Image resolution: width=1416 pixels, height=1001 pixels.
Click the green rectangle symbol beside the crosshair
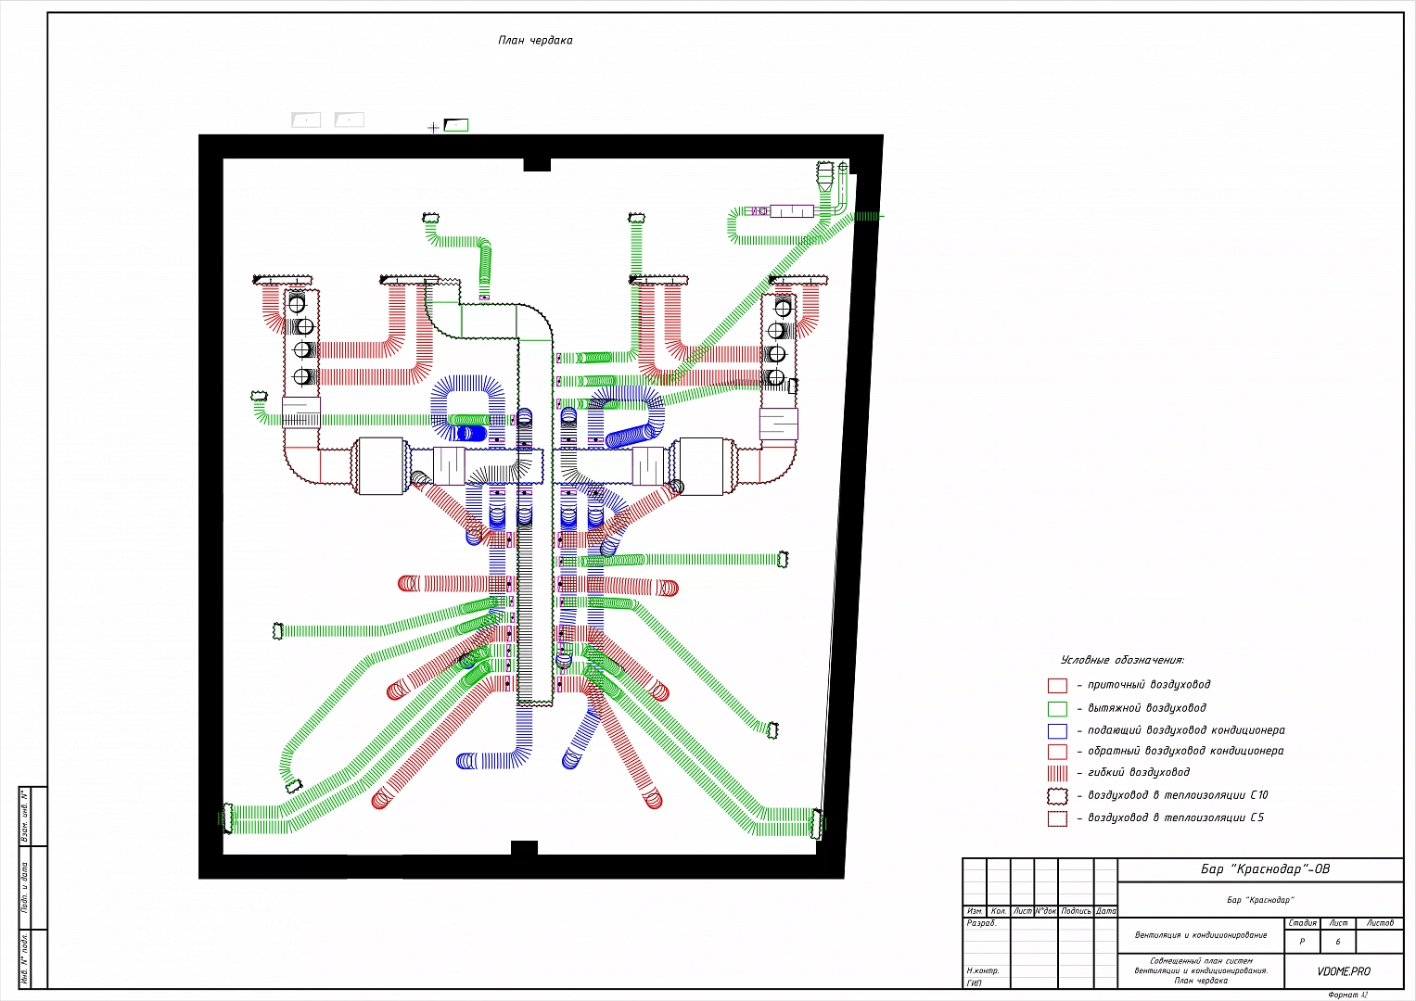pyautogui.click(x=456, y=125)
